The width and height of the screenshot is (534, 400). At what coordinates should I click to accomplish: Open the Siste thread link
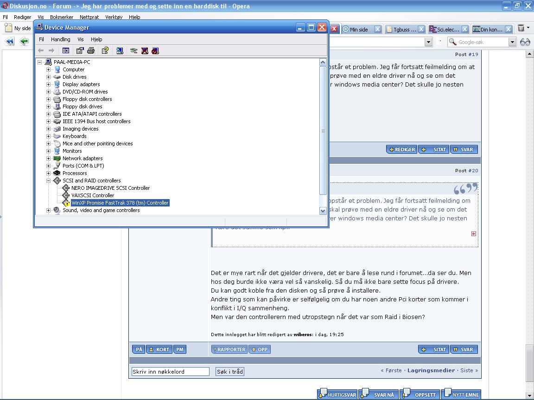click(467, 370)
